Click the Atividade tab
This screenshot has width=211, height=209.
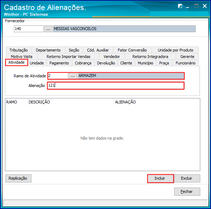pos(16,62)
